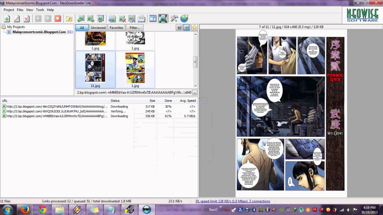
Task: Switch to thumbnails view icon
Action: (186, 27)
